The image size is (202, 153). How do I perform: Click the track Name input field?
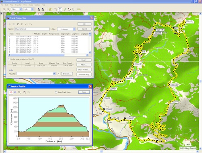(x=32, y=29)
